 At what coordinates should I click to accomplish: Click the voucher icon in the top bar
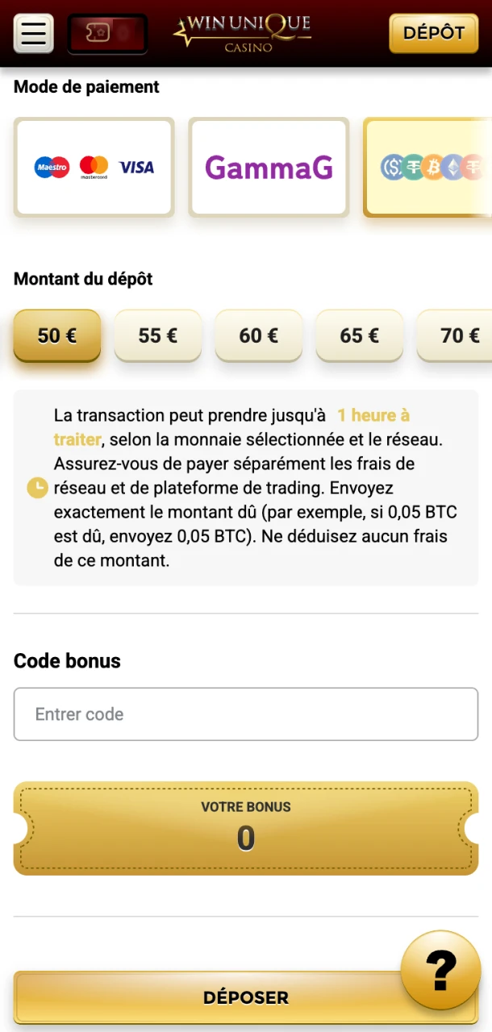[x=107, y=34]
